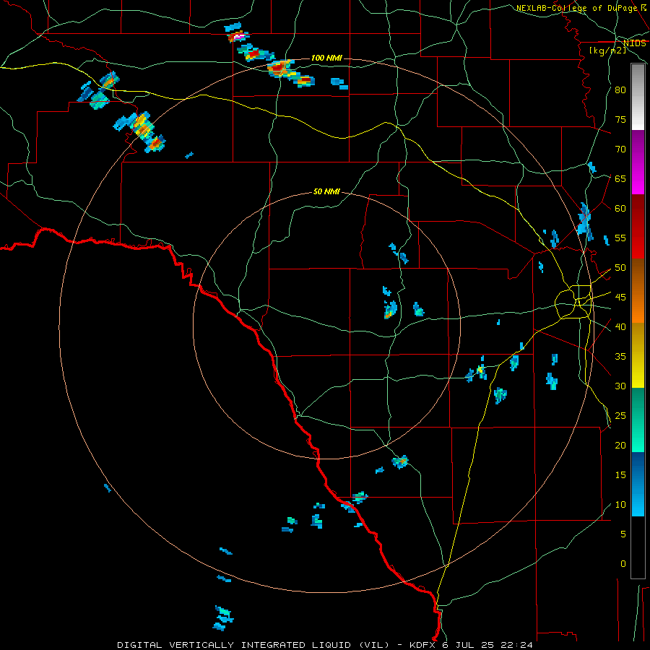
Task: Click the "50 NMI" range ring label
Action: [x=326, y=191]
